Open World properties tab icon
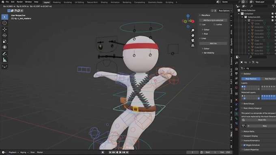276x155 pixels. pos(236,88)
